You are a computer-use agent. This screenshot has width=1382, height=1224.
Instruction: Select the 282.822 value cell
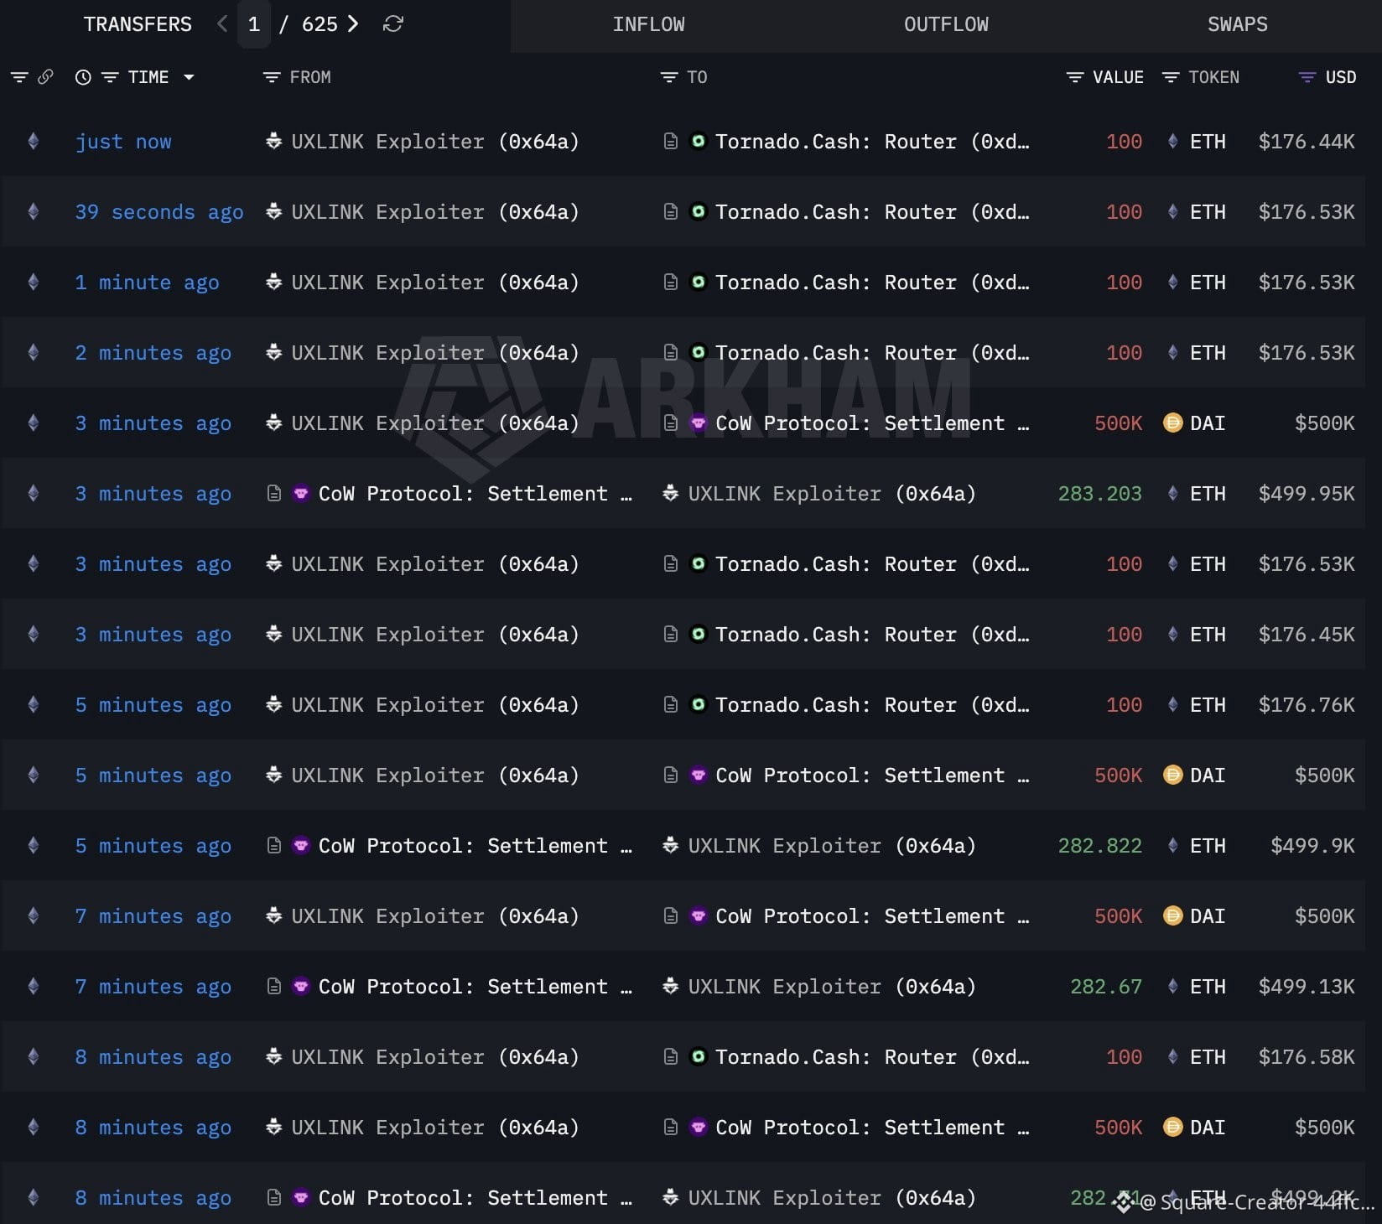point(1099,846)
